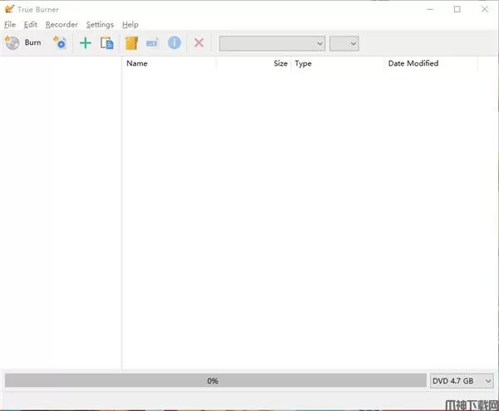The height and width of the screenshot is (411, 499).
Task: Open the Settings menu
Action: tap(100, 25)
